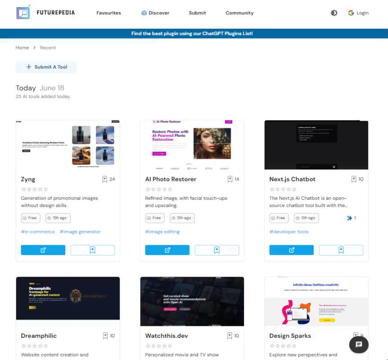Click the Google Login link
388x360 pixels.
358,13
